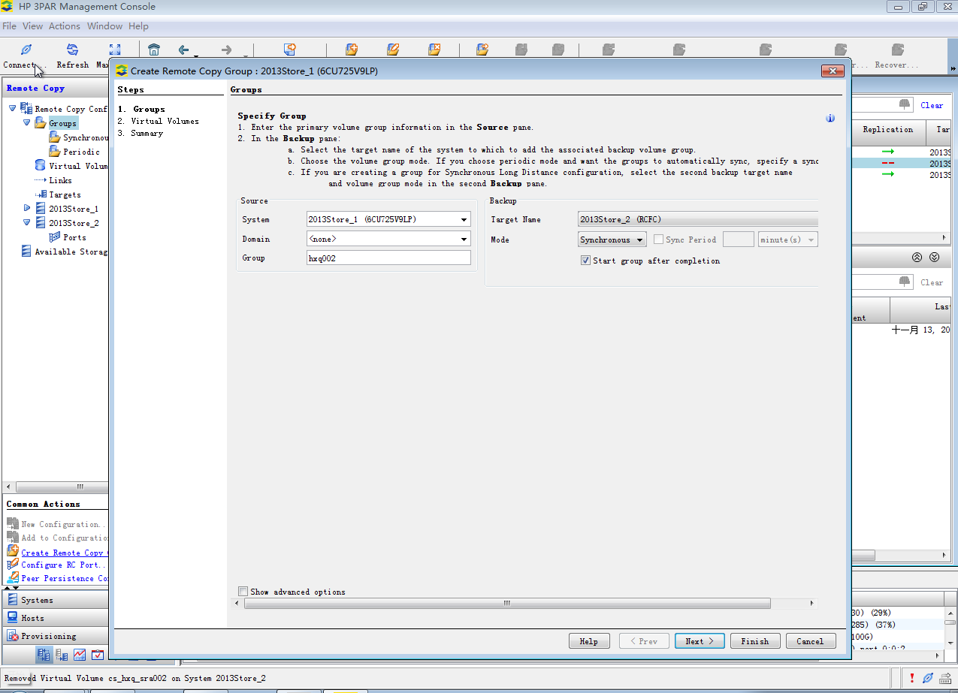Open the Tasks calendar manager icon
958x693 pixels.
(x=98, y=655)
